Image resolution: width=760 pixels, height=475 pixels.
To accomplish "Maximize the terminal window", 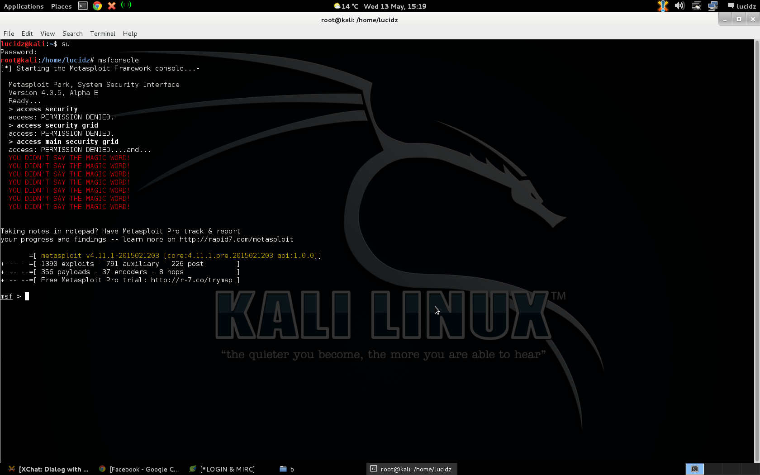I will pos(739,19).
